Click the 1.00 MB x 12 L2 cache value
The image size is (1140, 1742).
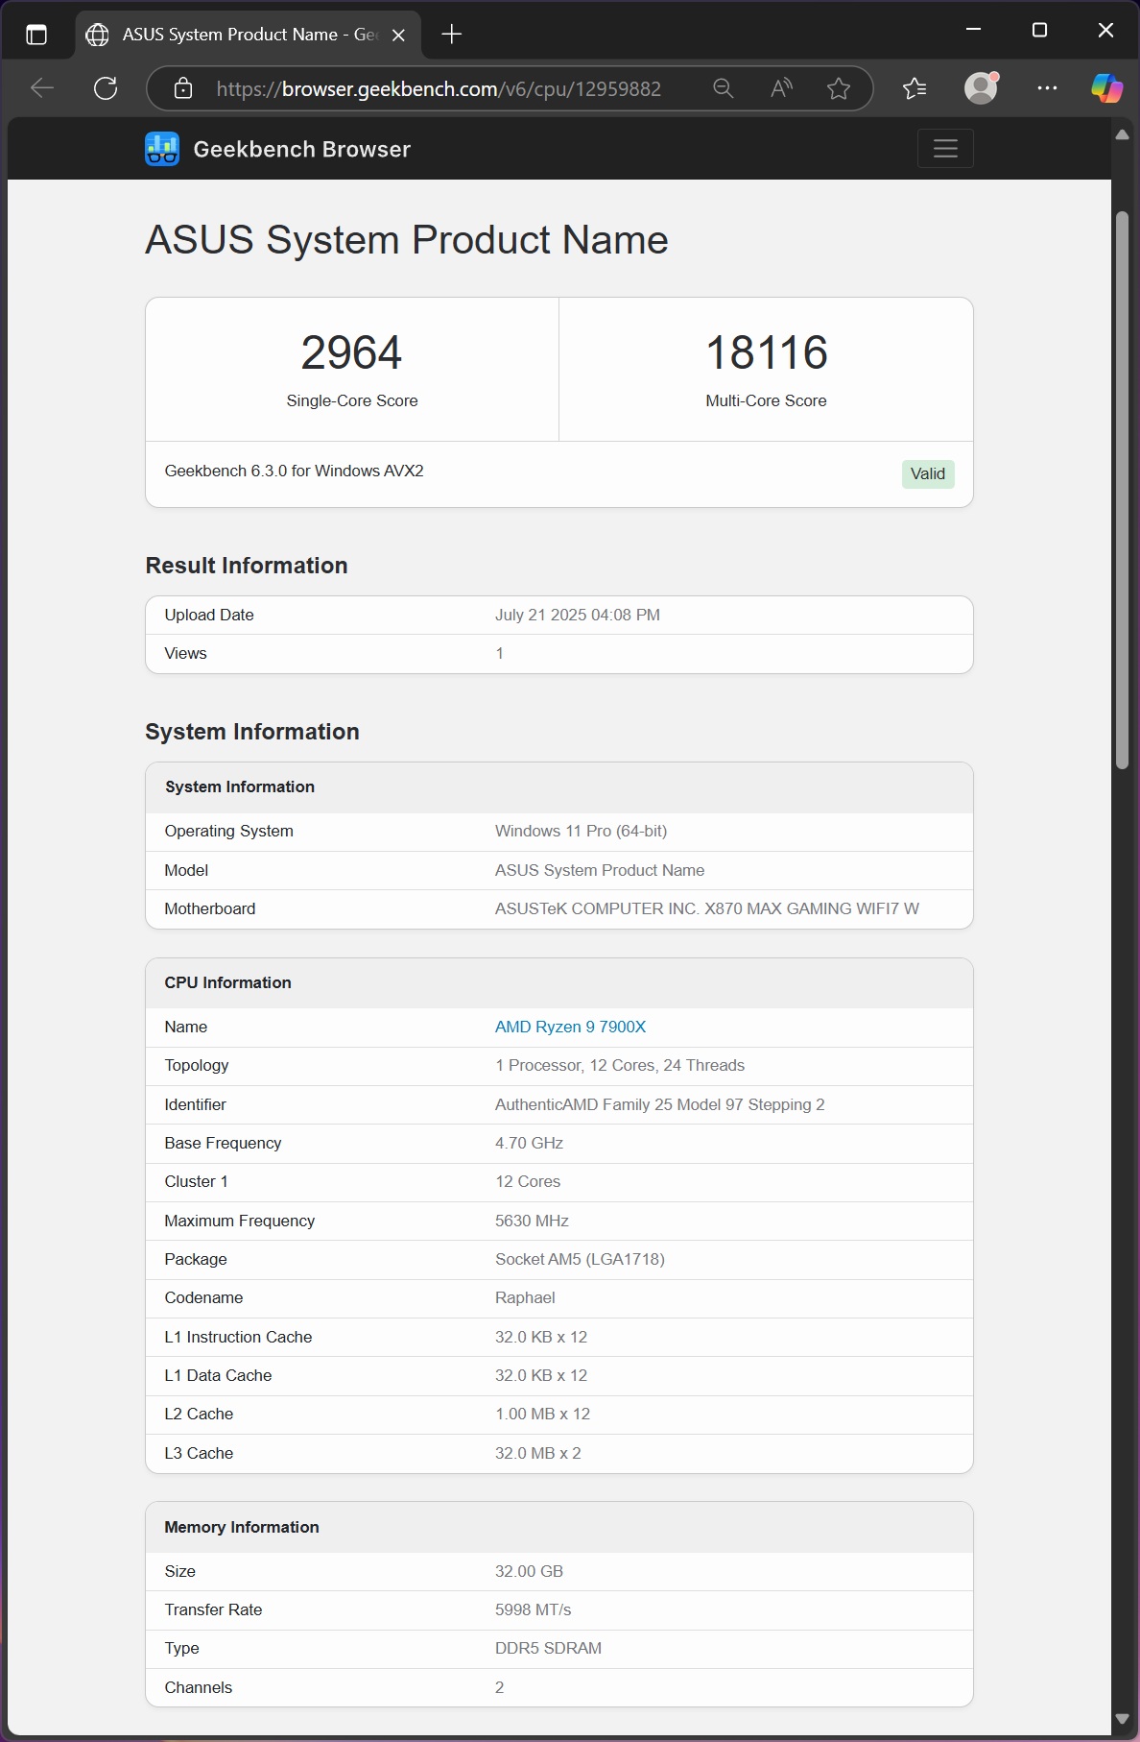coord(542,1414)
